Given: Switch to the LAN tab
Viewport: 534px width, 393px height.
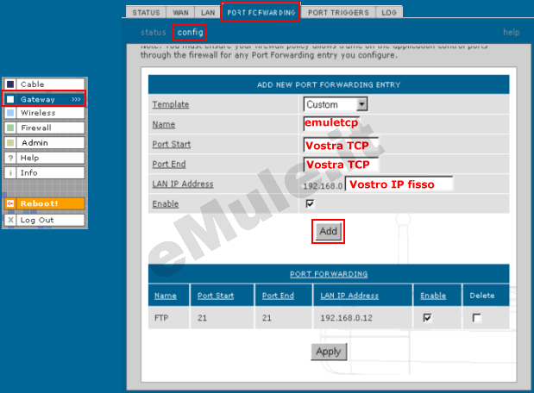Looking at the screenshot, I should (208, 13).
